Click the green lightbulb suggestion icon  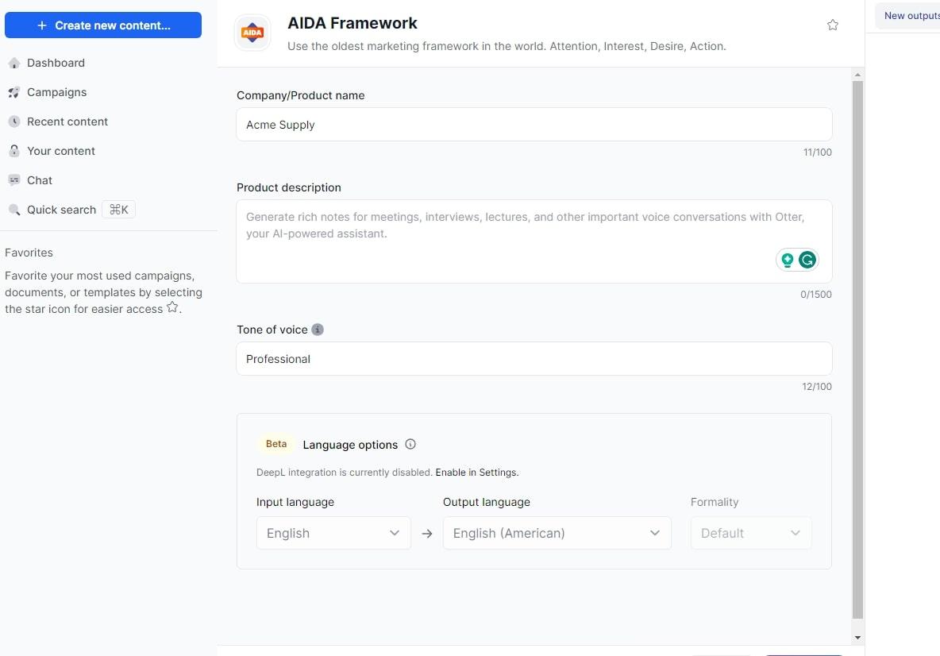[x=788, y=260]
